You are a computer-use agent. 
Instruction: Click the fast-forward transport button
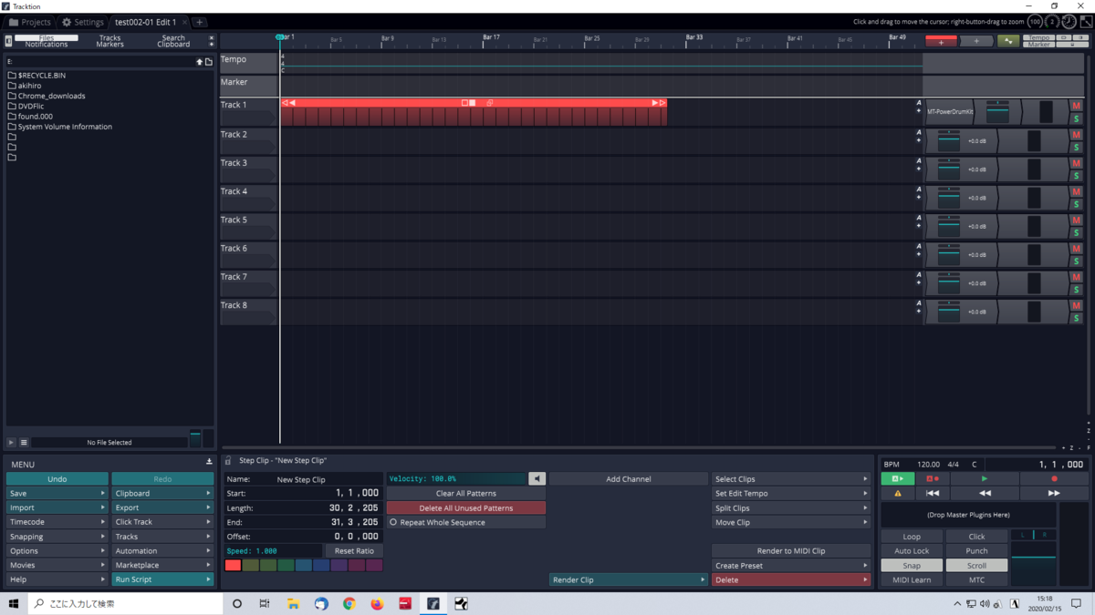(1054, 493)
